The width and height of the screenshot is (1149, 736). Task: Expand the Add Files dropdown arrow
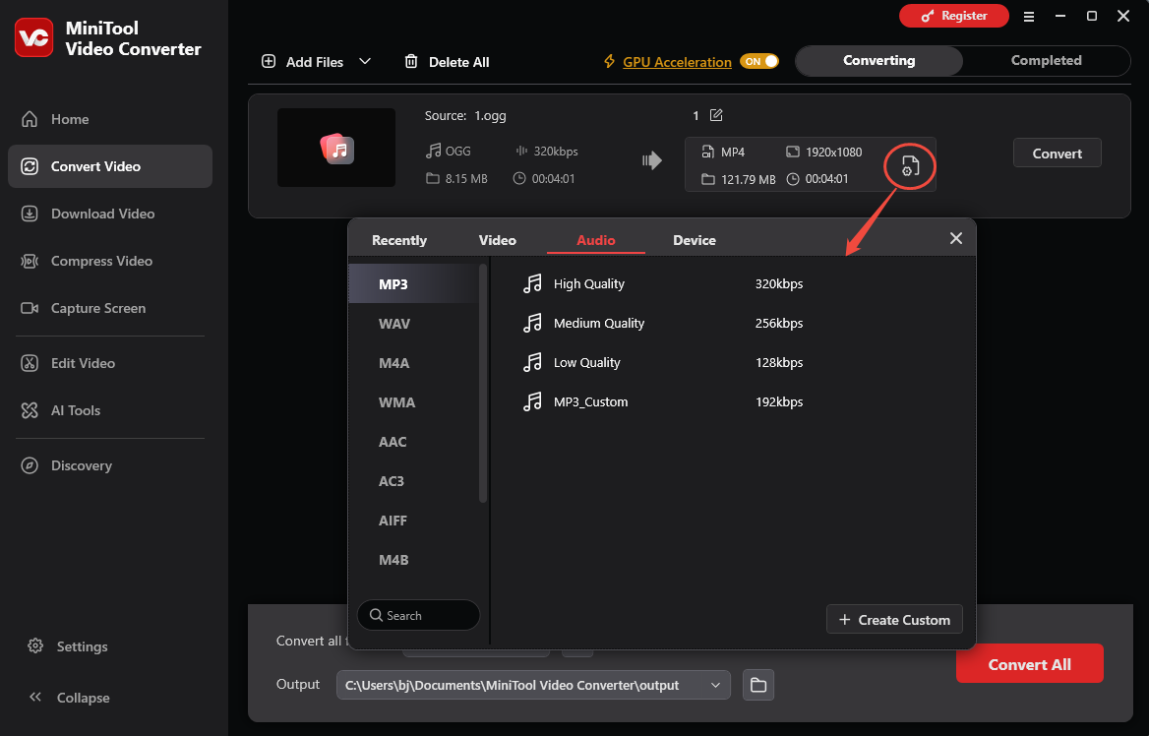[365, 62]
